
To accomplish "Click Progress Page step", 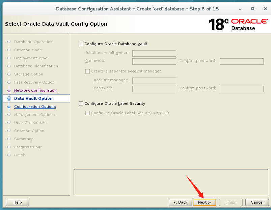I will point(28,147).
